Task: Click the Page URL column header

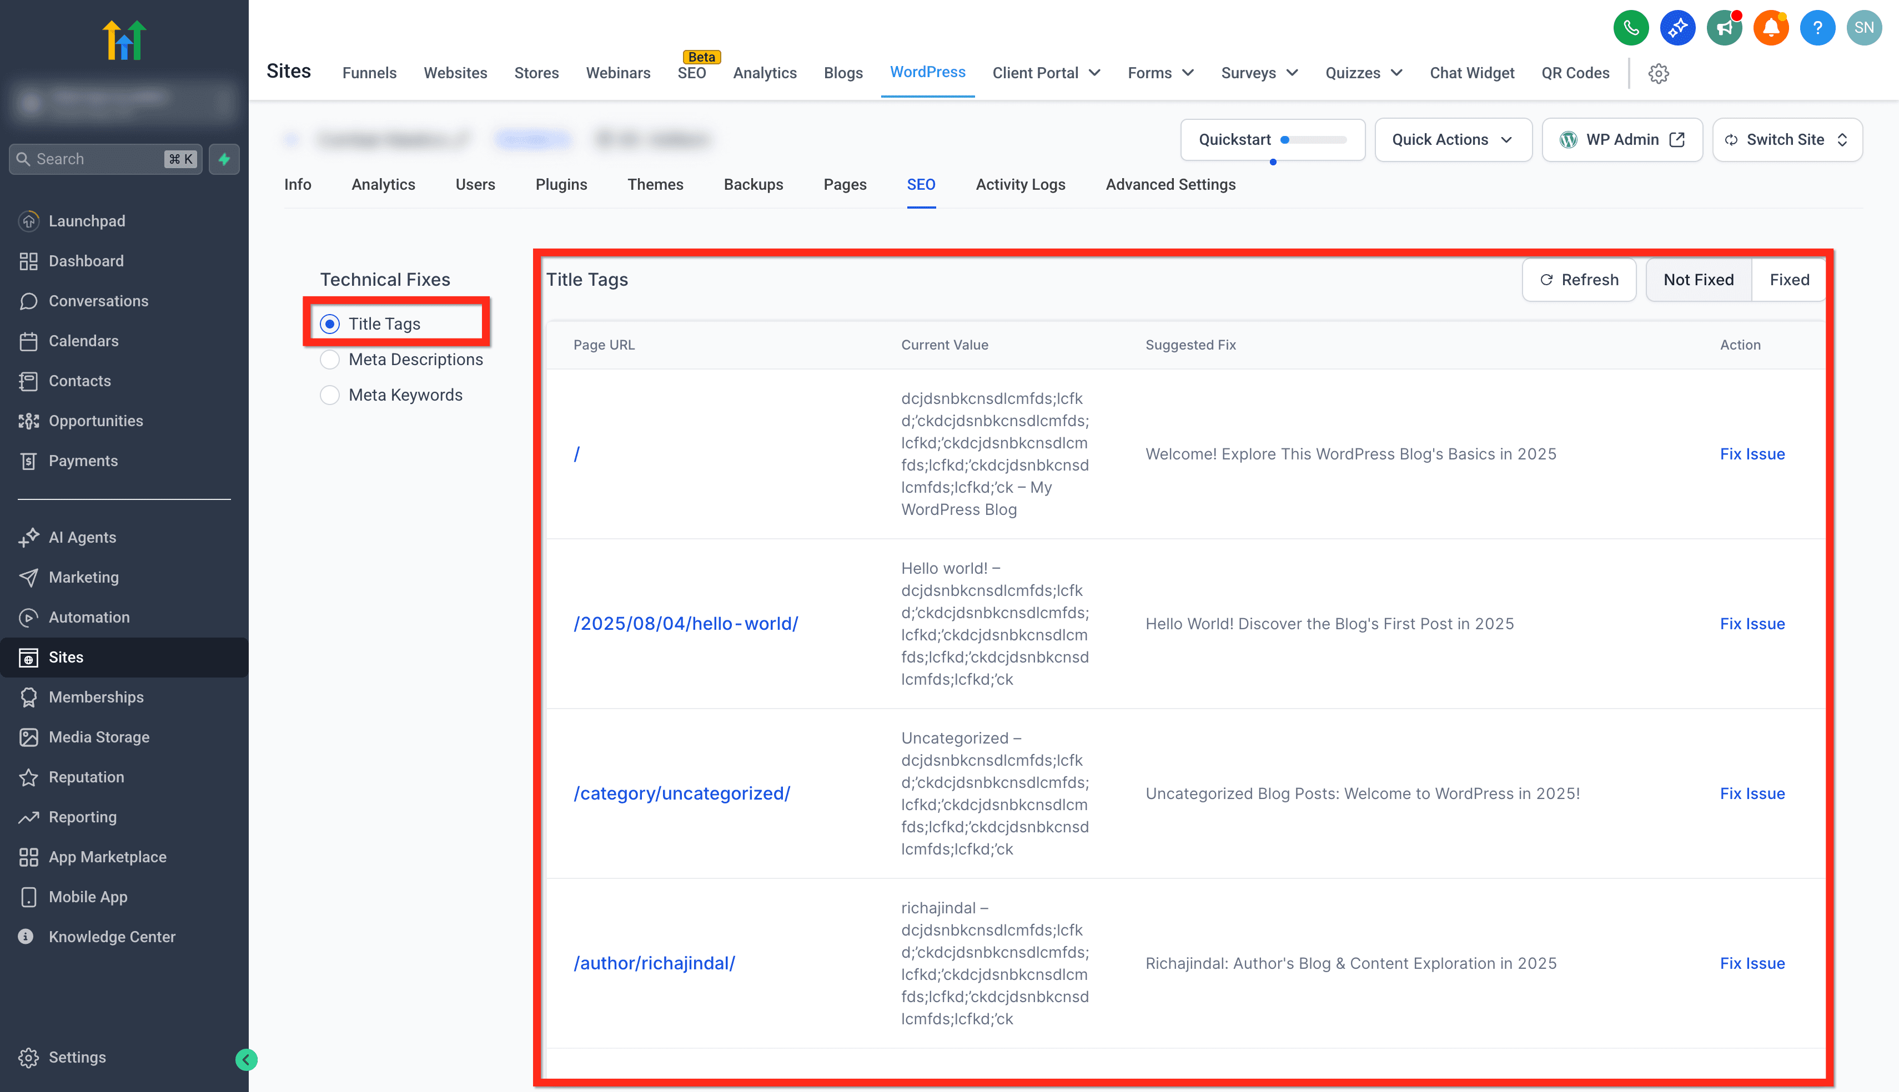Action: [603, 344]
